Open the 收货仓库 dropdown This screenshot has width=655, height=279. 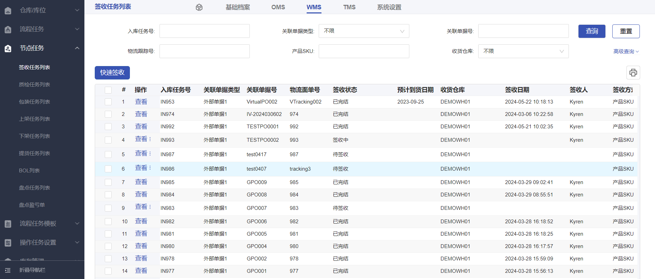pos(523,51)
